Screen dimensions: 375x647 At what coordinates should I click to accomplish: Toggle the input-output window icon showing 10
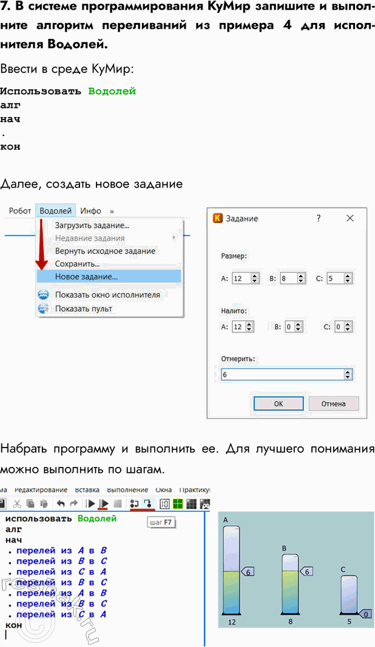tap(164, 503)
